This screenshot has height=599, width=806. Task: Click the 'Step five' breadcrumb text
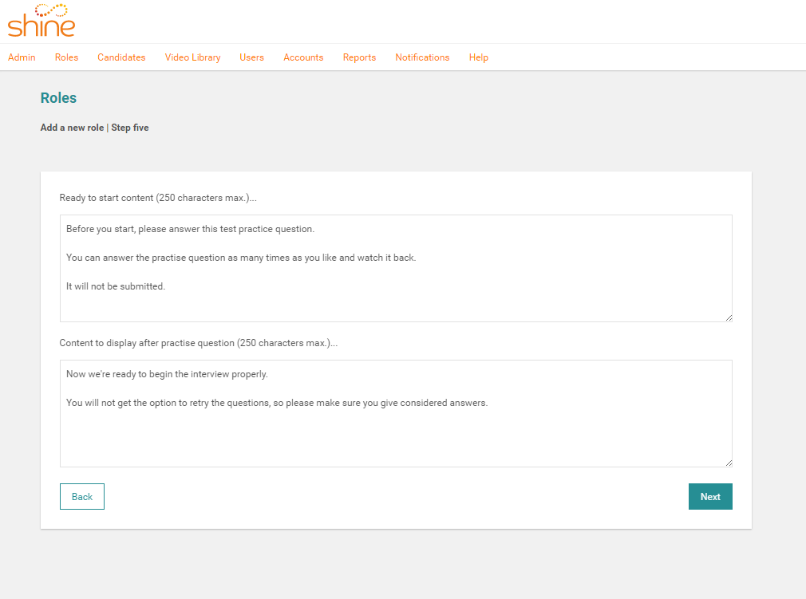tap(130, 128)
